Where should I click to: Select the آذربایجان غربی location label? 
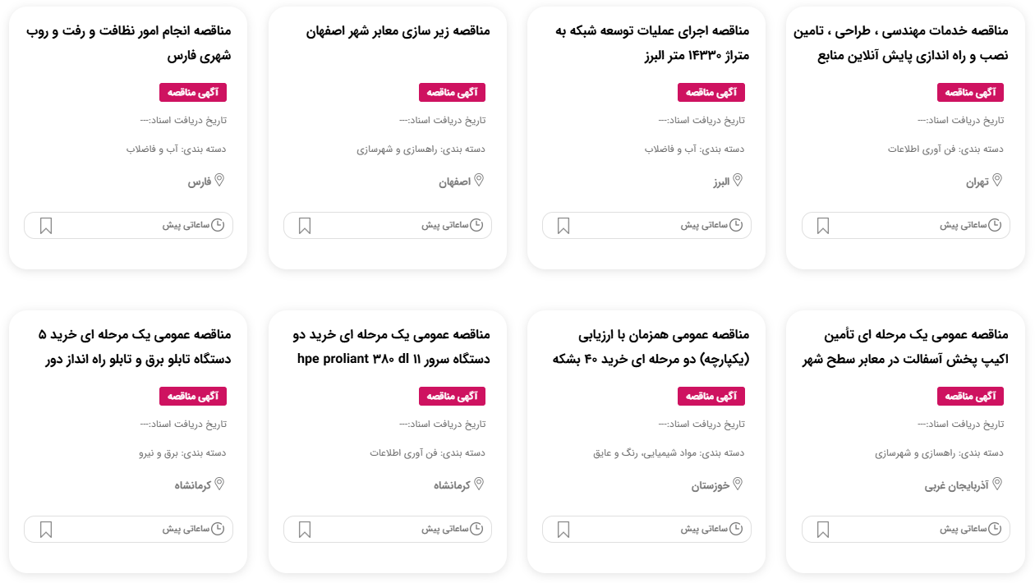[x=957, y=486]
